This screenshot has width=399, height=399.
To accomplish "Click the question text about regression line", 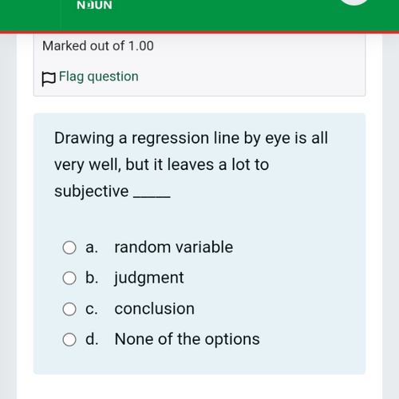I will point(191,164).
